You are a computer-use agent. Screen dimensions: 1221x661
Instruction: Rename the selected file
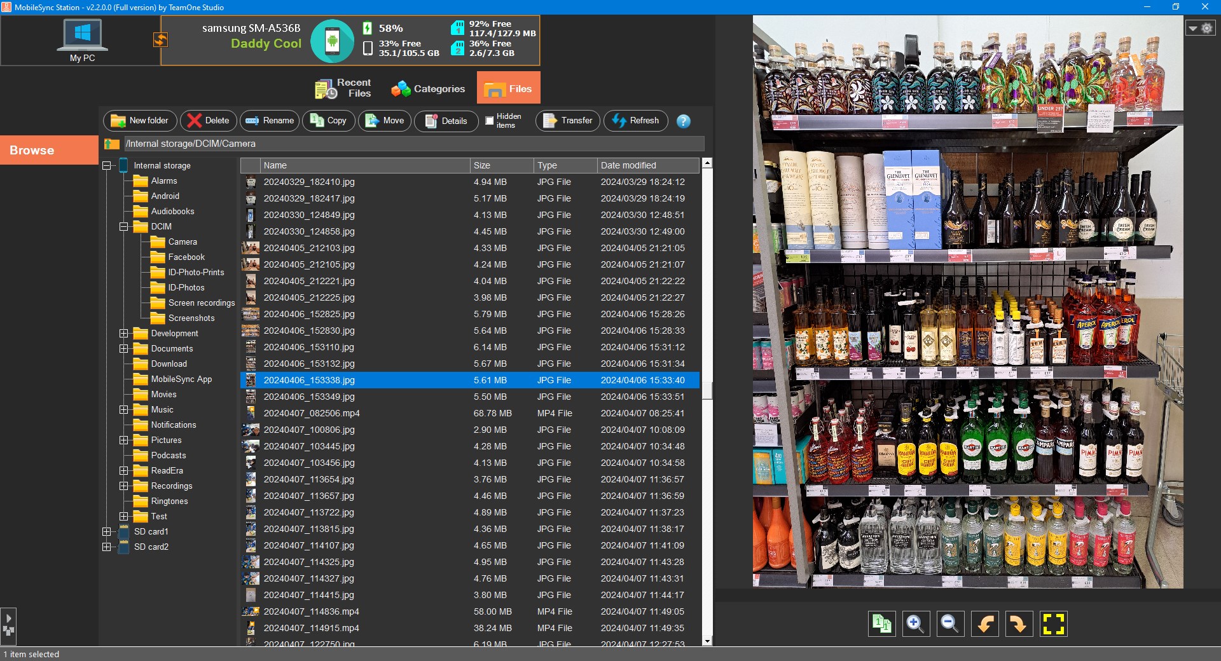pos(270,121)
